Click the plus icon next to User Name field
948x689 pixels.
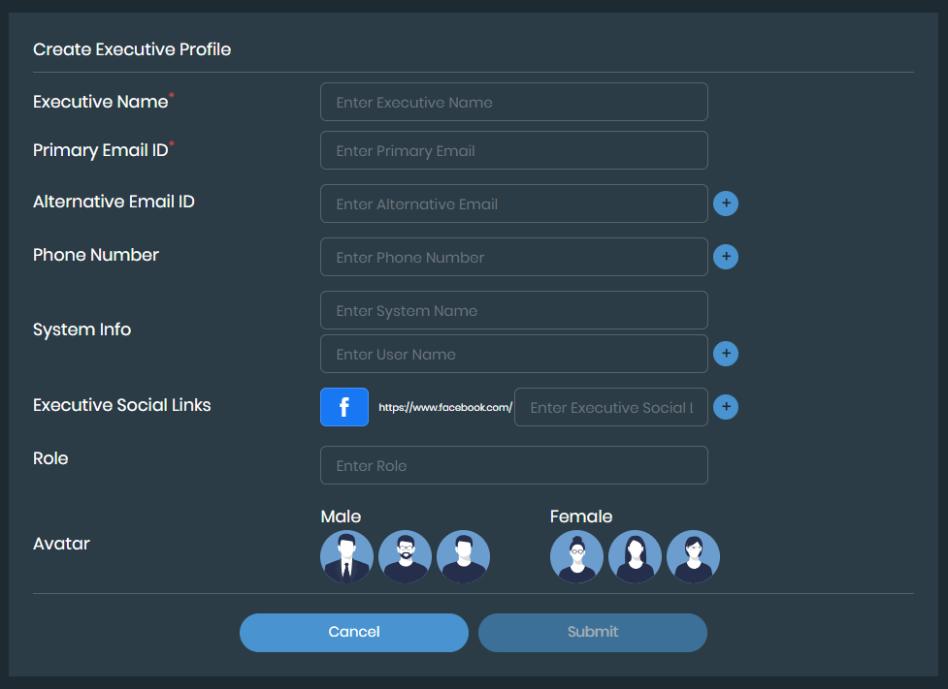pos(725,354)
